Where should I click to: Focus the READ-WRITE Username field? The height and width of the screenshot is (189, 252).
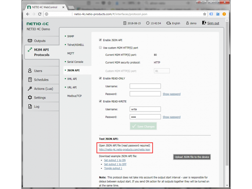[145, 109]
